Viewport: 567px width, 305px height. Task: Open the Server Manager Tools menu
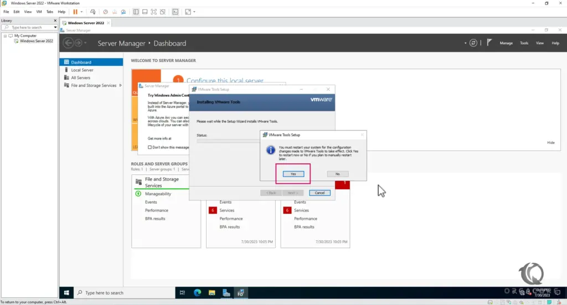tap(524, 43)
